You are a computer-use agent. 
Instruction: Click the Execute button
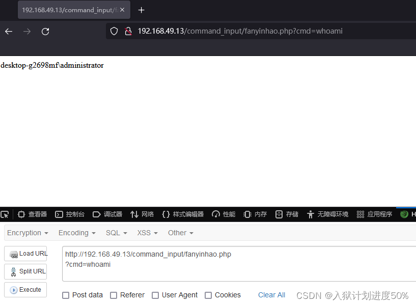(x=25, y=290)
